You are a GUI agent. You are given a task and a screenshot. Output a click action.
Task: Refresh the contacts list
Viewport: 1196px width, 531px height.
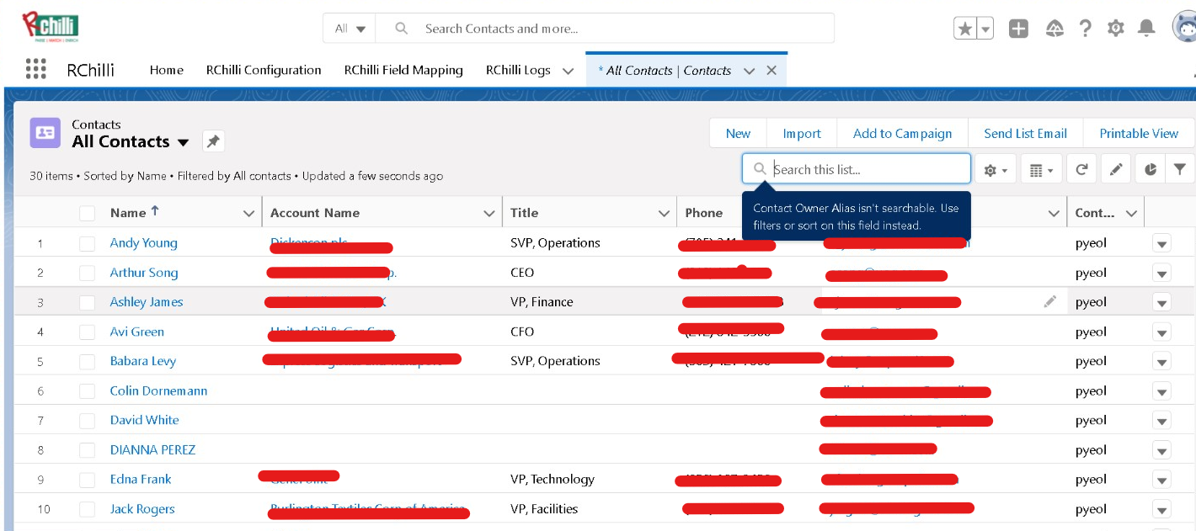click(x=1081, y=169)
